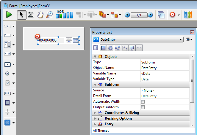197x135 pixels.
Task: Go to next form page arrow
Action: [151, 15]
